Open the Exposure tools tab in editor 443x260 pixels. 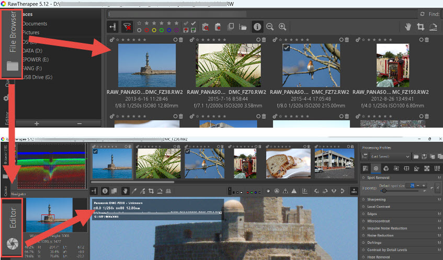tap(366, 168)
